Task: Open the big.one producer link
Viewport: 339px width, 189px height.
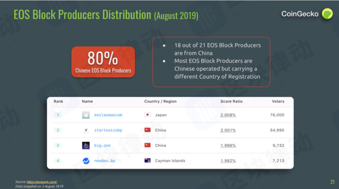Action: [x=102, y=145]
